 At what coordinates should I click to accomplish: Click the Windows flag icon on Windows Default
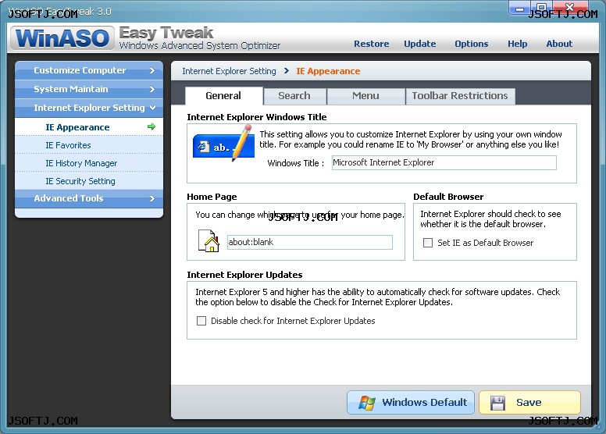pyautogui.click(x=366, y=402)
